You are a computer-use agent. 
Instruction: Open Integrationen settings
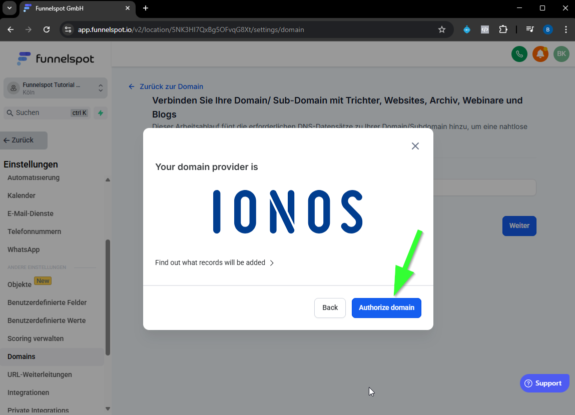[x=28, y=392]
